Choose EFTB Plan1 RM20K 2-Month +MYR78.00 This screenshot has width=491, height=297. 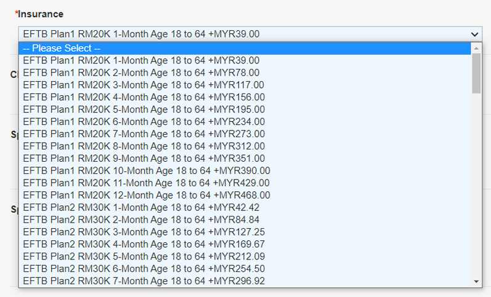coord(142,73)
